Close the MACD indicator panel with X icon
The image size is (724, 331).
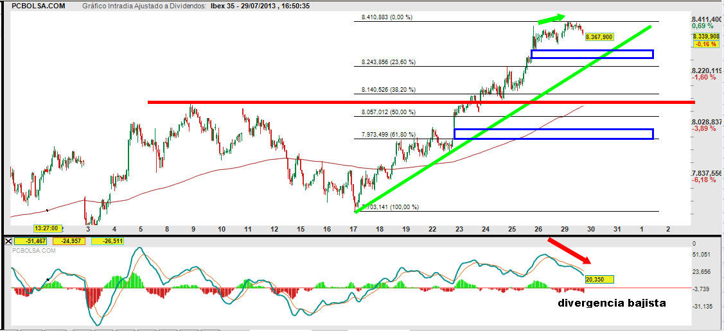[x=8, y=241]
